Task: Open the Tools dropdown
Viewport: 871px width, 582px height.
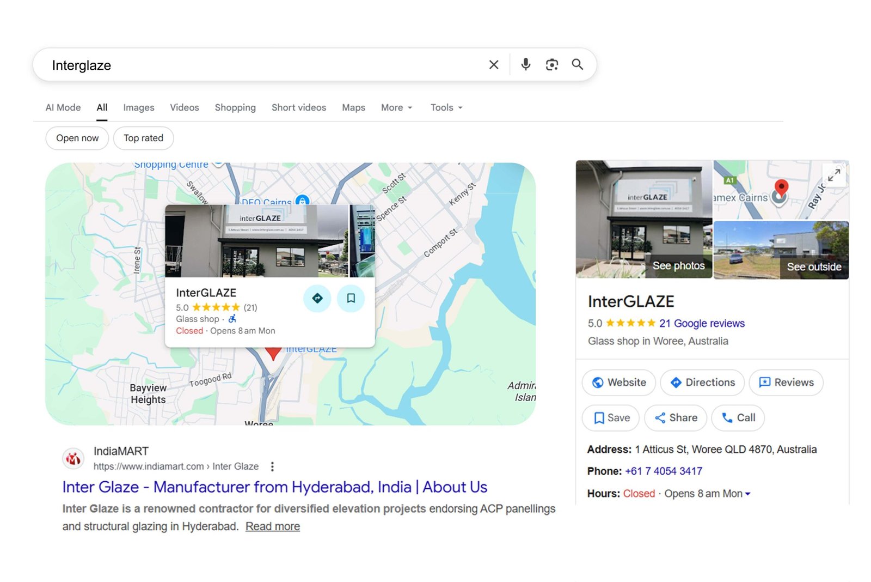Action: [x=446, y=107]
